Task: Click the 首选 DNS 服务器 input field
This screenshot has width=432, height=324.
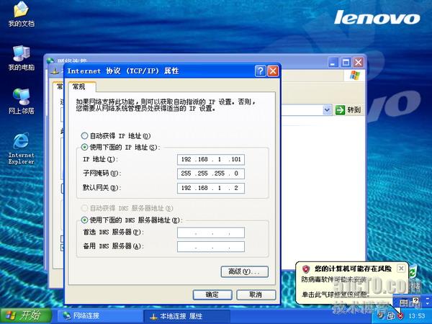Action: tap(211, 233)
